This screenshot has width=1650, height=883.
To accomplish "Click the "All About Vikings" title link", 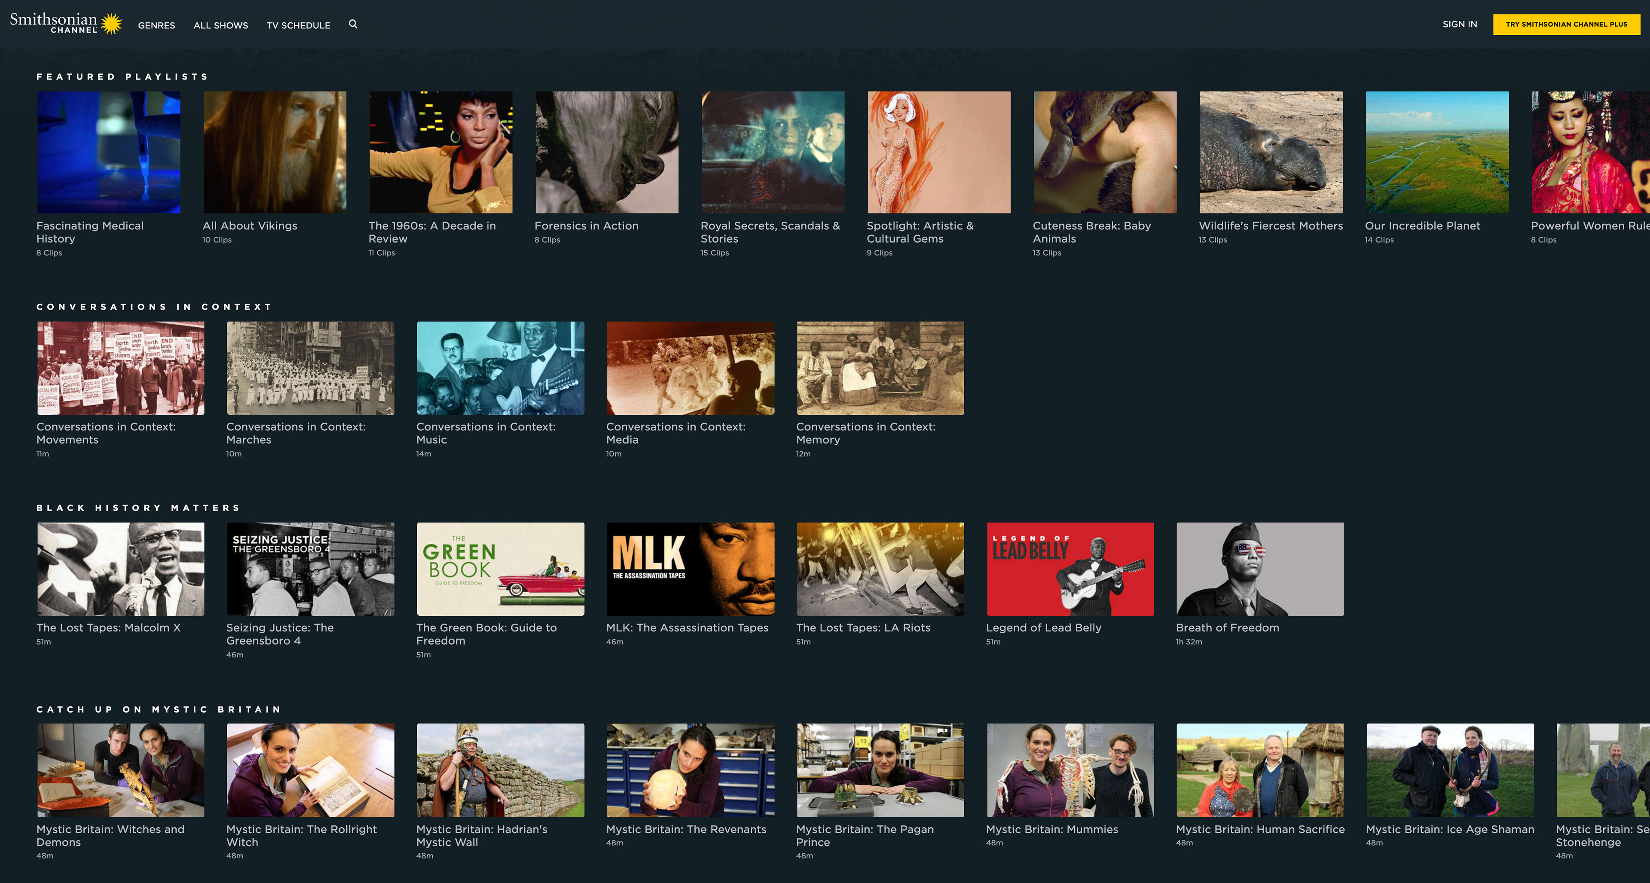I will click(250, 225).
